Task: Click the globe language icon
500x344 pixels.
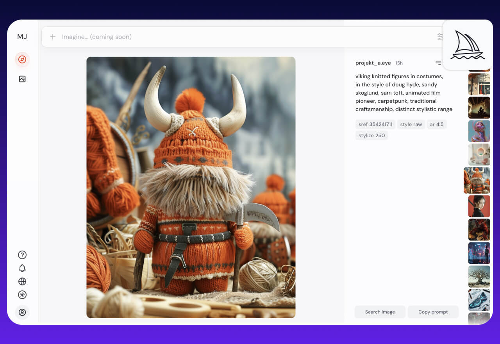Action: point(22,281)
